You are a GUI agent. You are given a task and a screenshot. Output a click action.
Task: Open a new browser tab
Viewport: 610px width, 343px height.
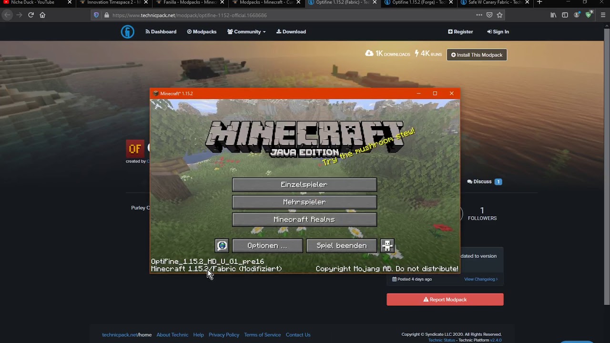(x=539, y=2)
